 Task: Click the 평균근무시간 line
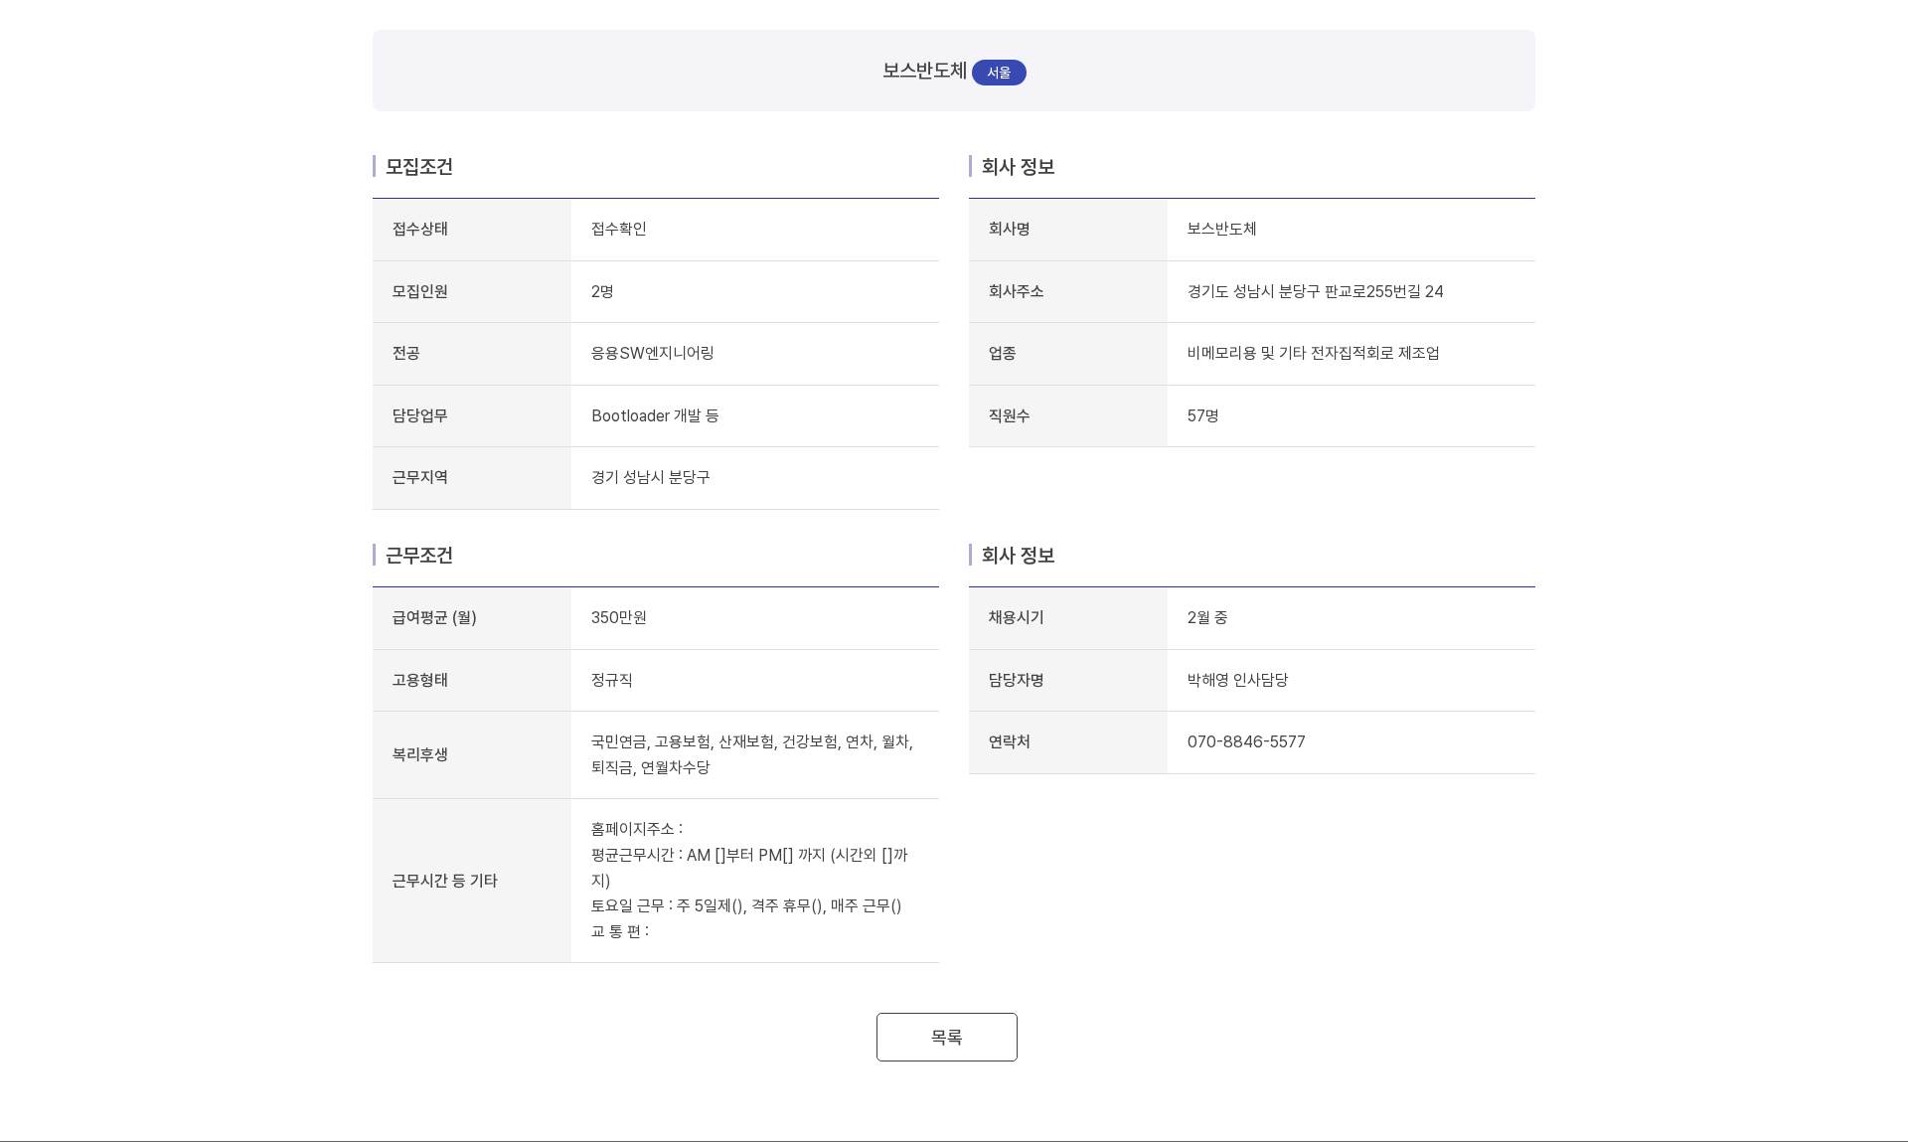point(749,867)
